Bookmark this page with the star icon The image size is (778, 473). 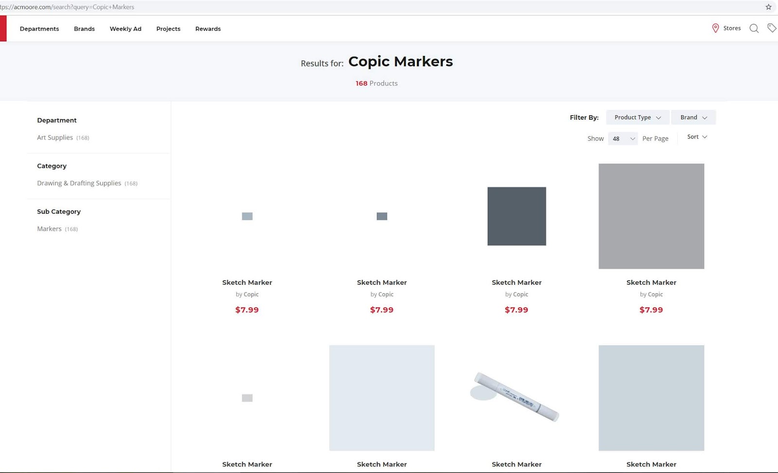click(768, 7)
